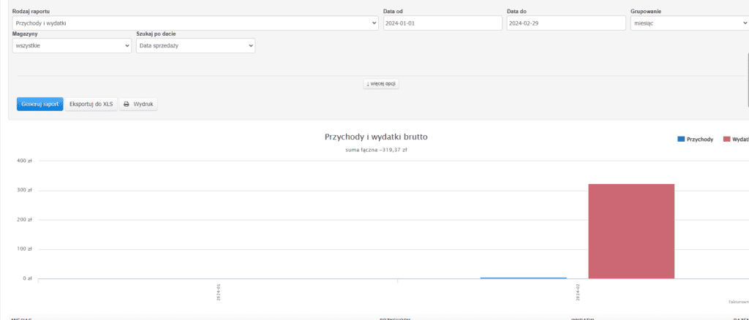
Task: Click the 2024-01 axis label
Action: pyautogui.click(x=218, y=292)
